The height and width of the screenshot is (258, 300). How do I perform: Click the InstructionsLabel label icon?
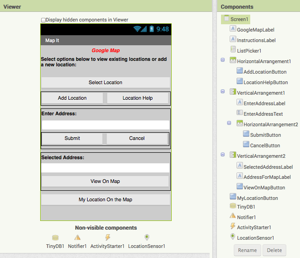click(233, 39)
